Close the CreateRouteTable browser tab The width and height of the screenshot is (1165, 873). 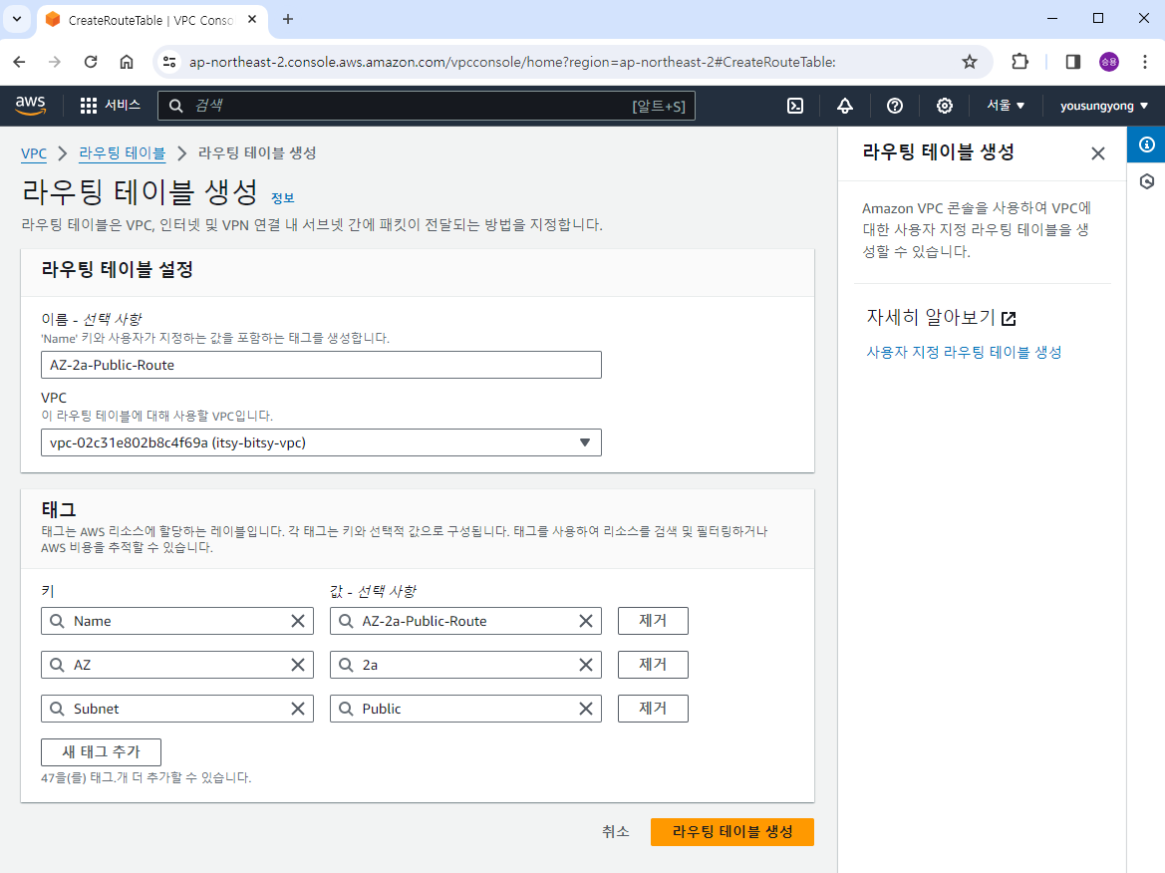(252, 19)
